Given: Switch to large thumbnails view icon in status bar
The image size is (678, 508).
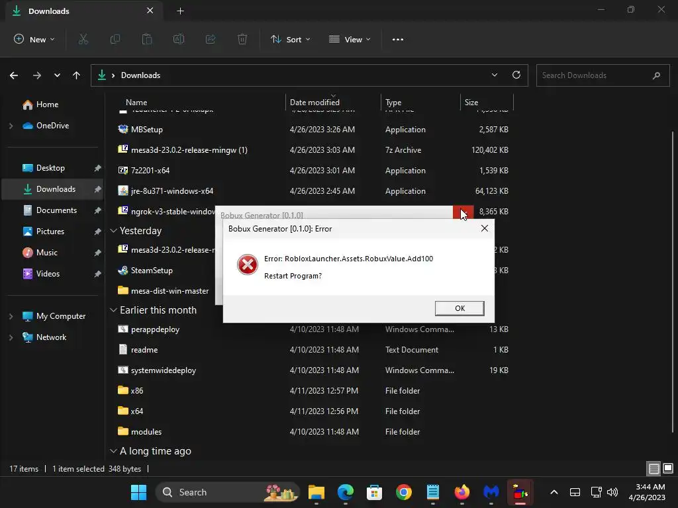Looking at the screenshot, I should click(x=668, y=468).
